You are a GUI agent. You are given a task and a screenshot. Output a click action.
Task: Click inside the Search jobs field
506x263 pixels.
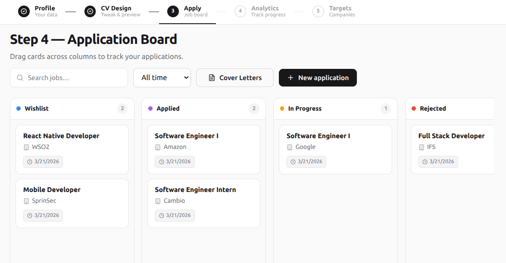pyautogui.click(x=69, y=77)
